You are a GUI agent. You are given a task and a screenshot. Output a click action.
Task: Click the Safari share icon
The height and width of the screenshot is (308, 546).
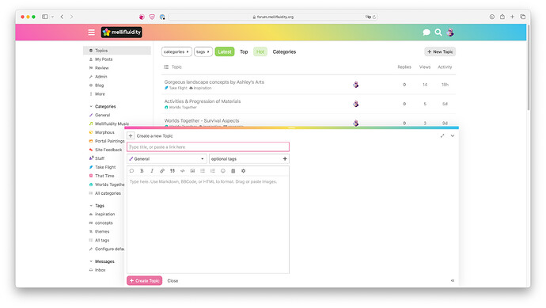point(502,17)
